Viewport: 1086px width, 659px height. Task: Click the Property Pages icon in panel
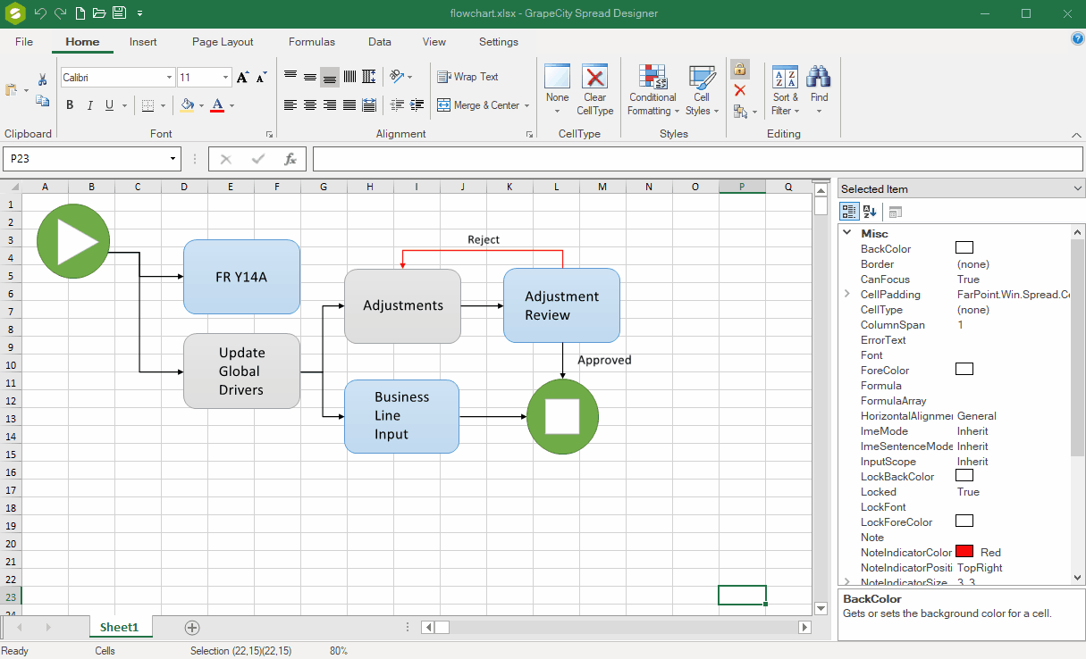tap(896, 212)
